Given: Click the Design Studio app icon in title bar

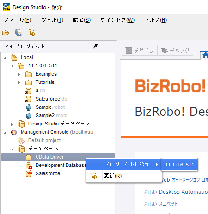Looking at the screenshot, I should point(6,7).
